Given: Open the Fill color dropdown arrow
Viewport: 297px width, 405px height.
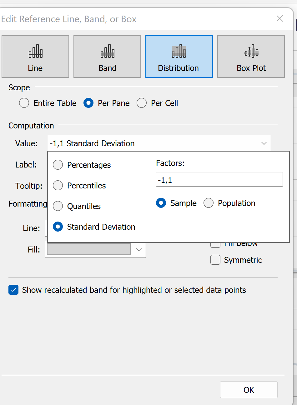Looking at the screenshot, I should [x=139, y=249].
